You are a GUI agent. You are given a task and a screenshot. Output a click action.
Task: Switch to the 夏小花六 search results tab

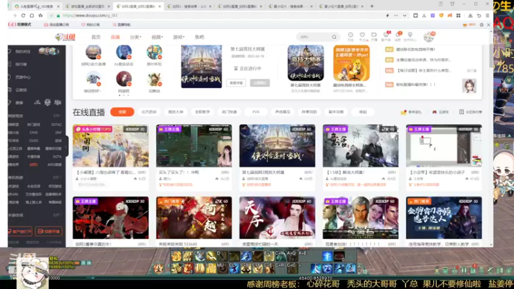click(290, 6)
